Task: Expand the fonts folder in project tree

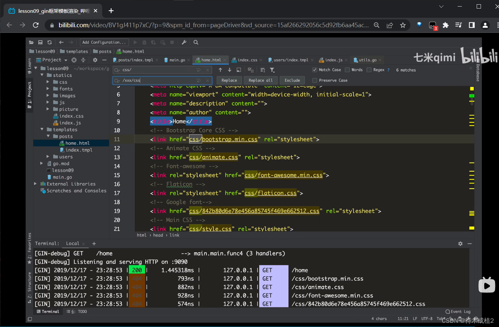Action: pyautogui.click(x=48, y=89)
